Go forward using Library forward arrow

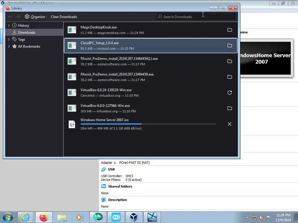coord(18,17)
